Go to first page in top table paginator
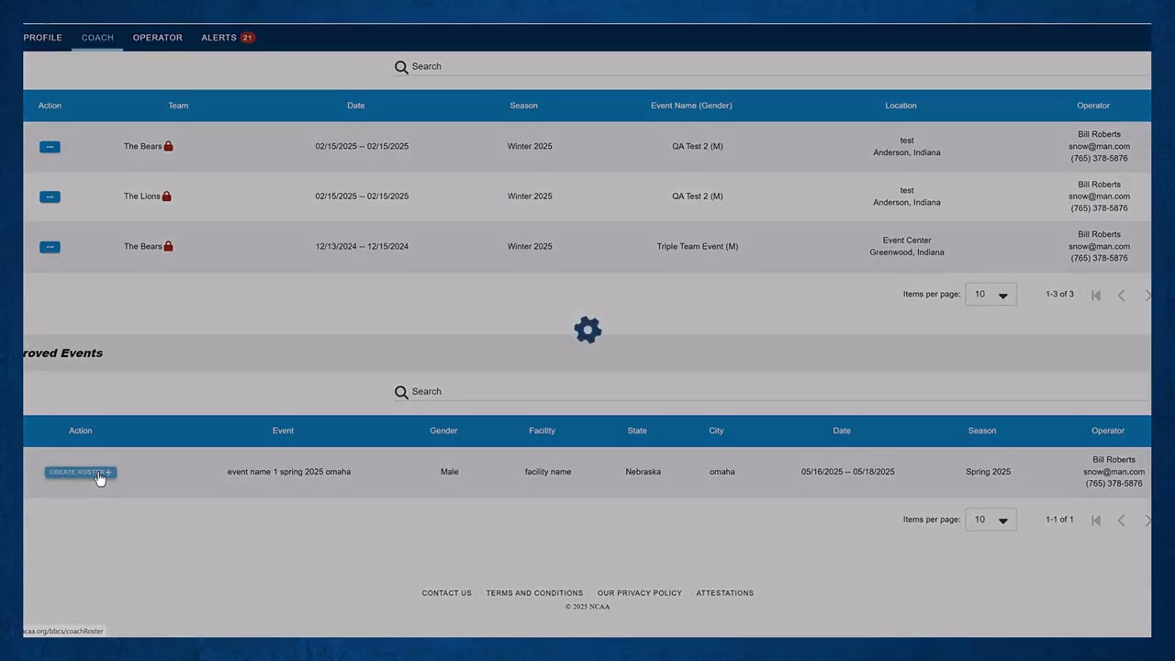This screenshot has width=1175, height=661. [x=1095, y=296]
